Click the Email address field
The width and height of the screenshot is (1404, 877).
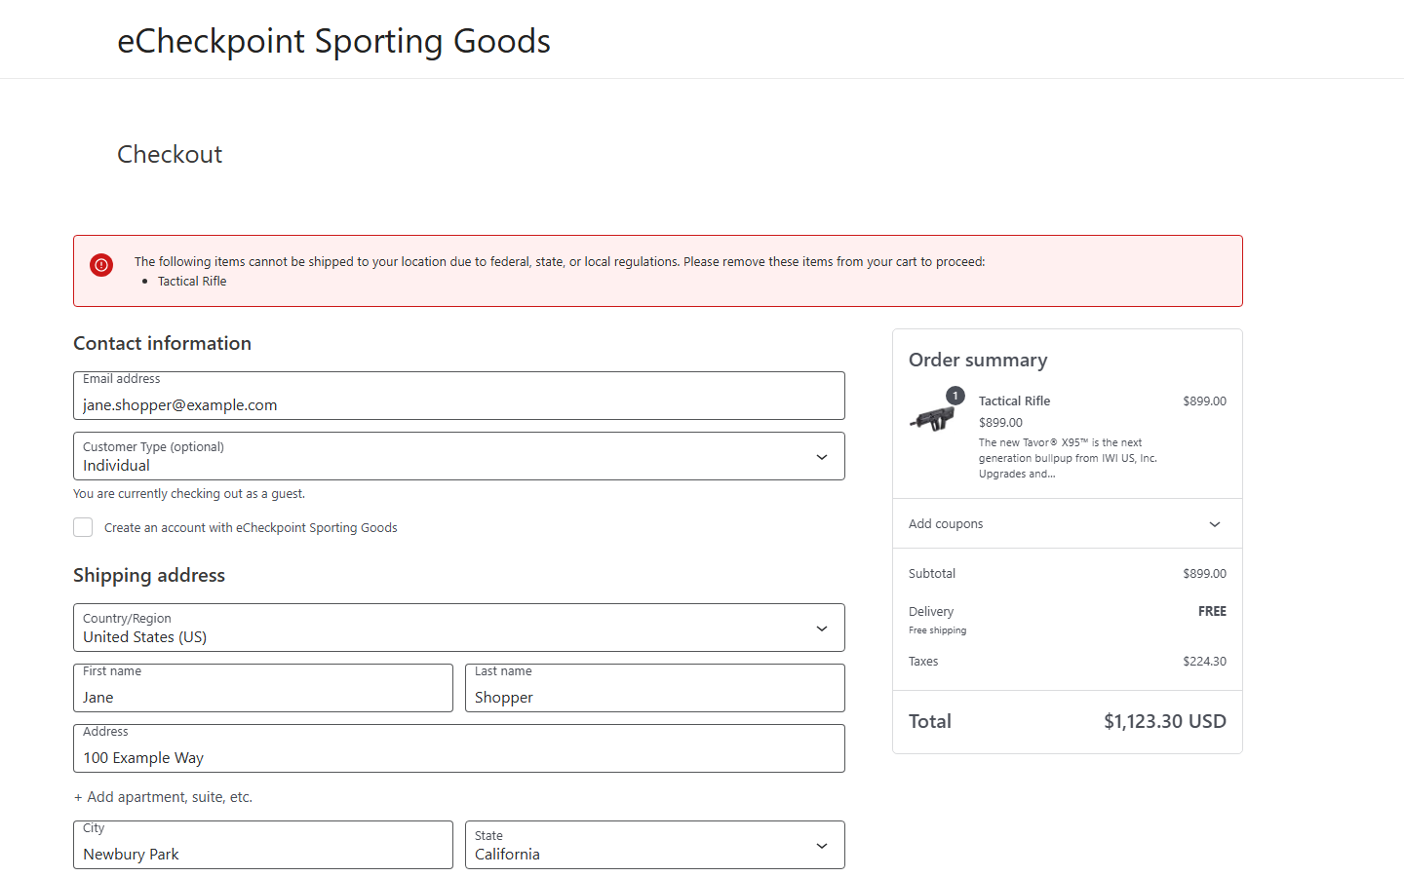pos(459,396)
